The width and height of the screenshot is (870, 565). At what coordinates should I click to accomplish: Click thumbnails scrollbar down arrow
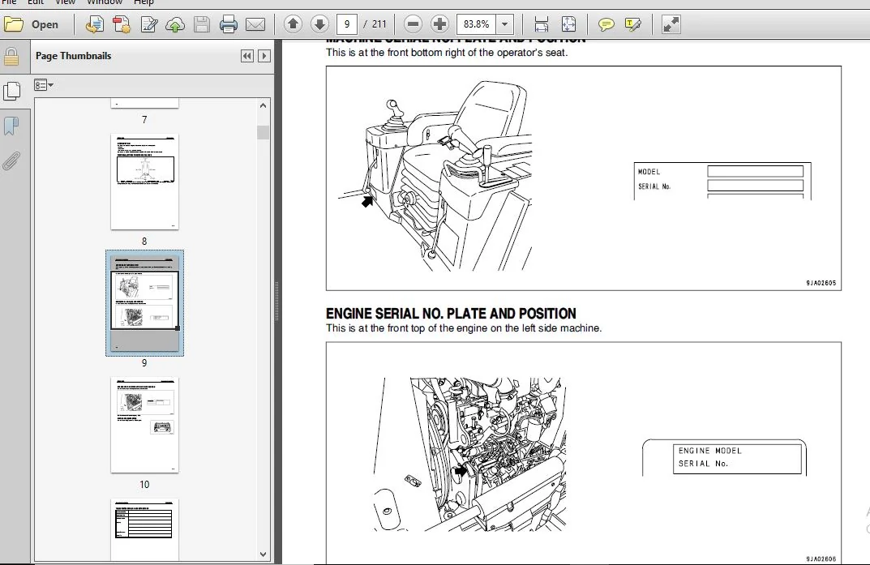click(263, 554)
